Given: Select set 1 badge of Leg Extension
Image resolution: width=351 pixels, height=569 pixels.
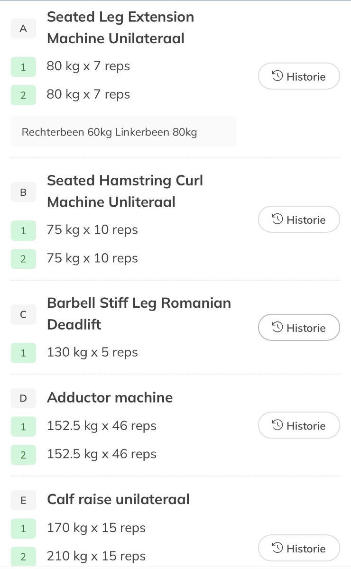Looking at the screenshot, I should point(23,67).
